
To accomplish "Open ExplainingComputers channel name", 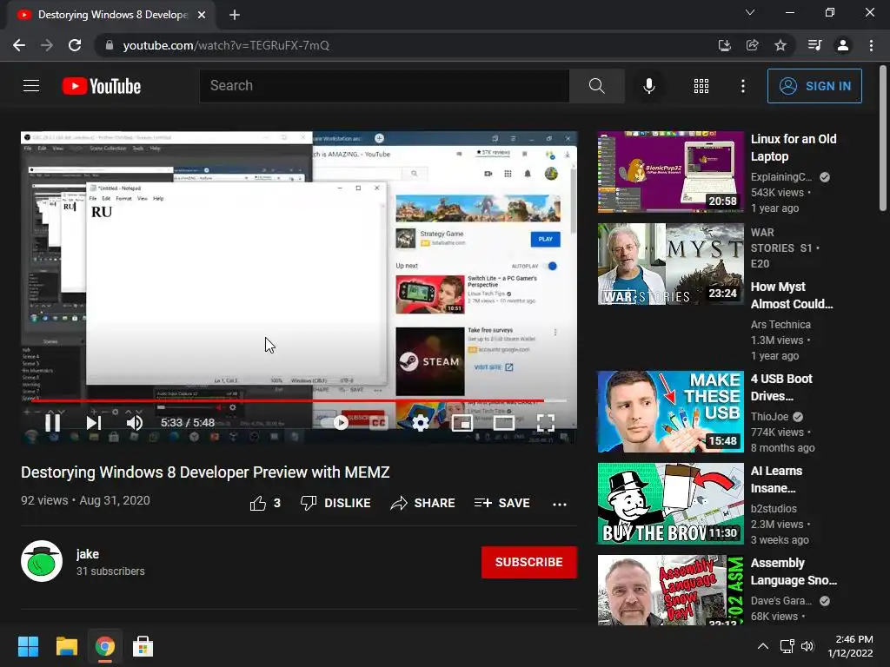I will (781, 177).
